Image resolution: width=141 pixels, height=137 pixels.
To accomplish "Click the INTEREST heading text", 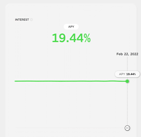I will [22, 20].
